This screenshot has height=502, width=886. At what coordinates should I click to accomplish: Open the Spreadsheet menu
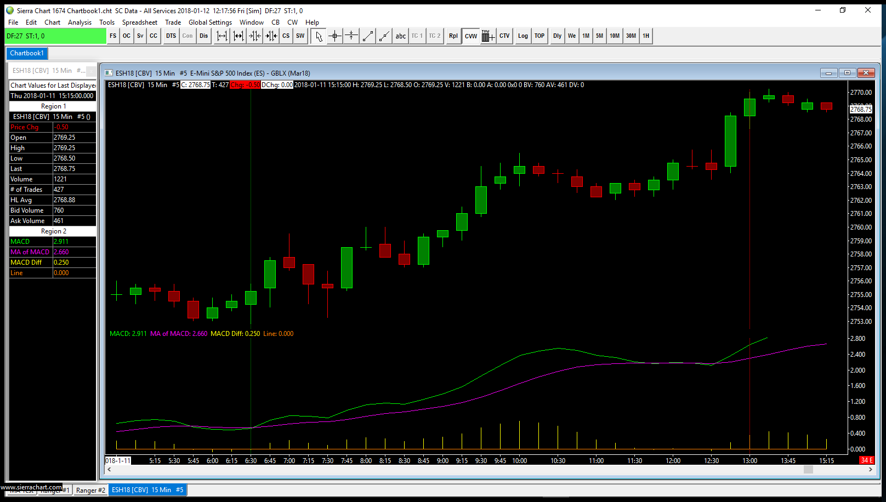click(140, 22)
